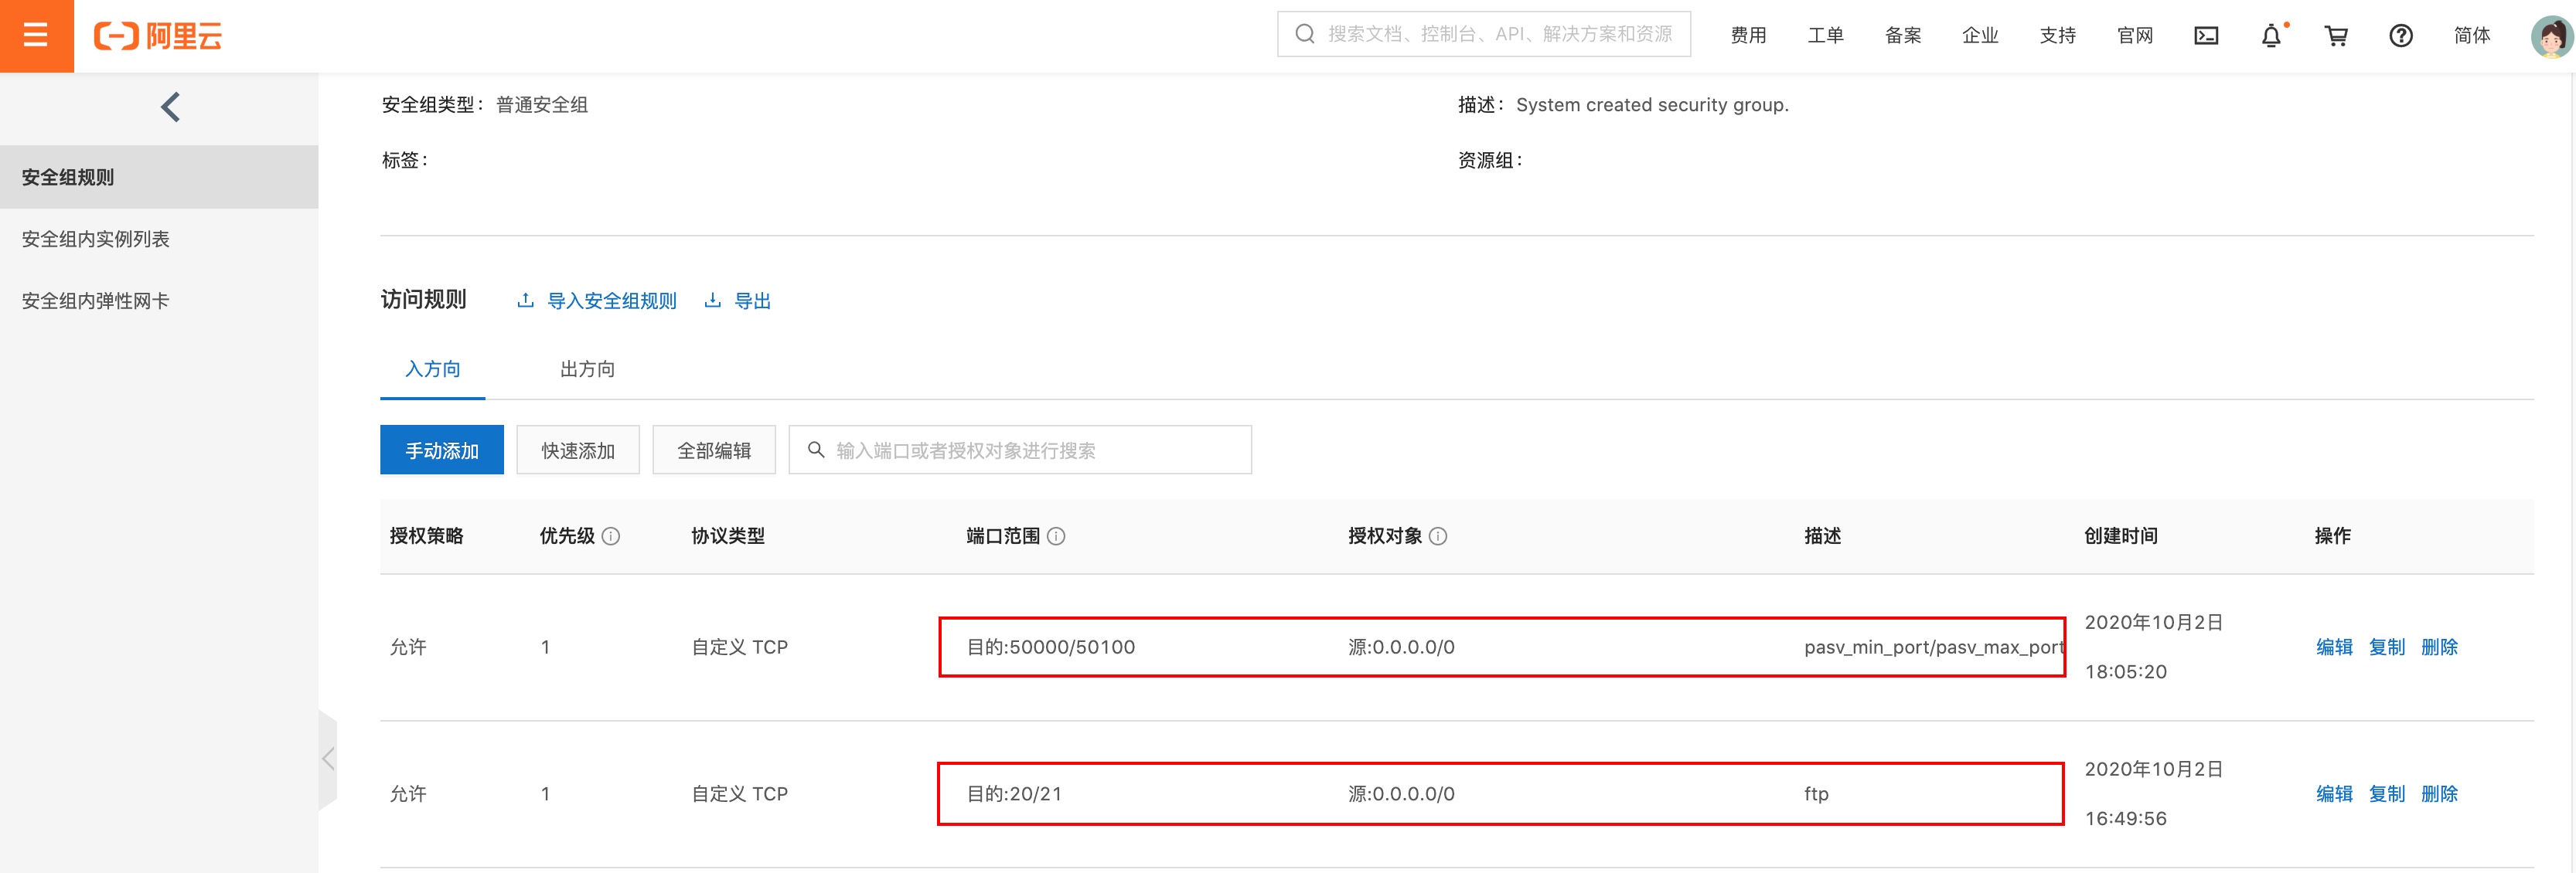
Task: Click the 手动添加 button
Action: click(x=441, y=450)
